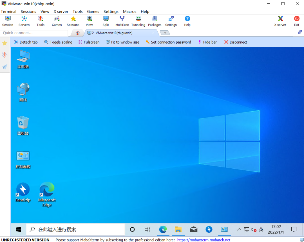
Task: Open the Settings menu in menu bar
Action: pos(111,12)
